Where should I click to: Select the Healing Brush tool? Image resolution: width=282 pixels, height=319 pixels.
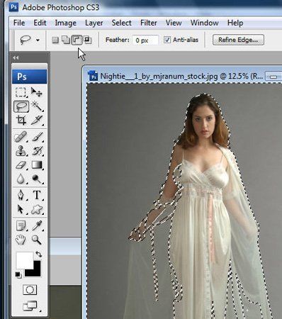21,137
